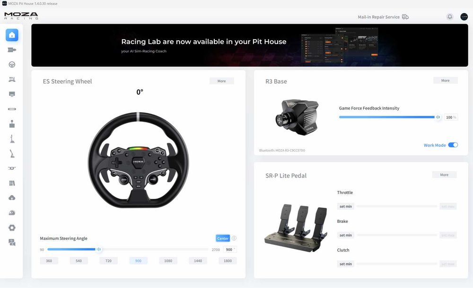The width and height of the screenshot is (473, 288).
Task: Open Mail-in Repair Service link
Action: (378, 17)
